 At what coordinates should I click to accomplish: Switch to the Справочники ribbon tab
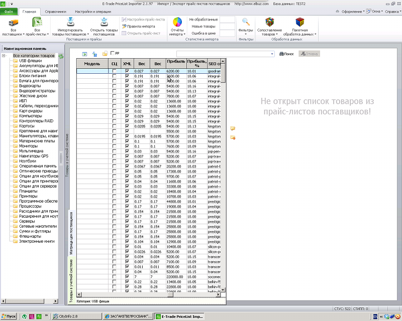tap(55, 12)
